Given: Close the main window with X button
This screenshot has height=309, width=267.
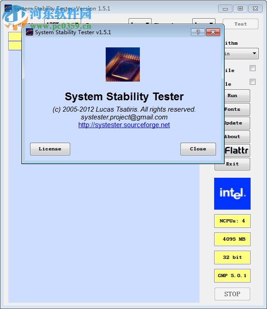Looking at the screenshot, I should [x=255, y=9].
